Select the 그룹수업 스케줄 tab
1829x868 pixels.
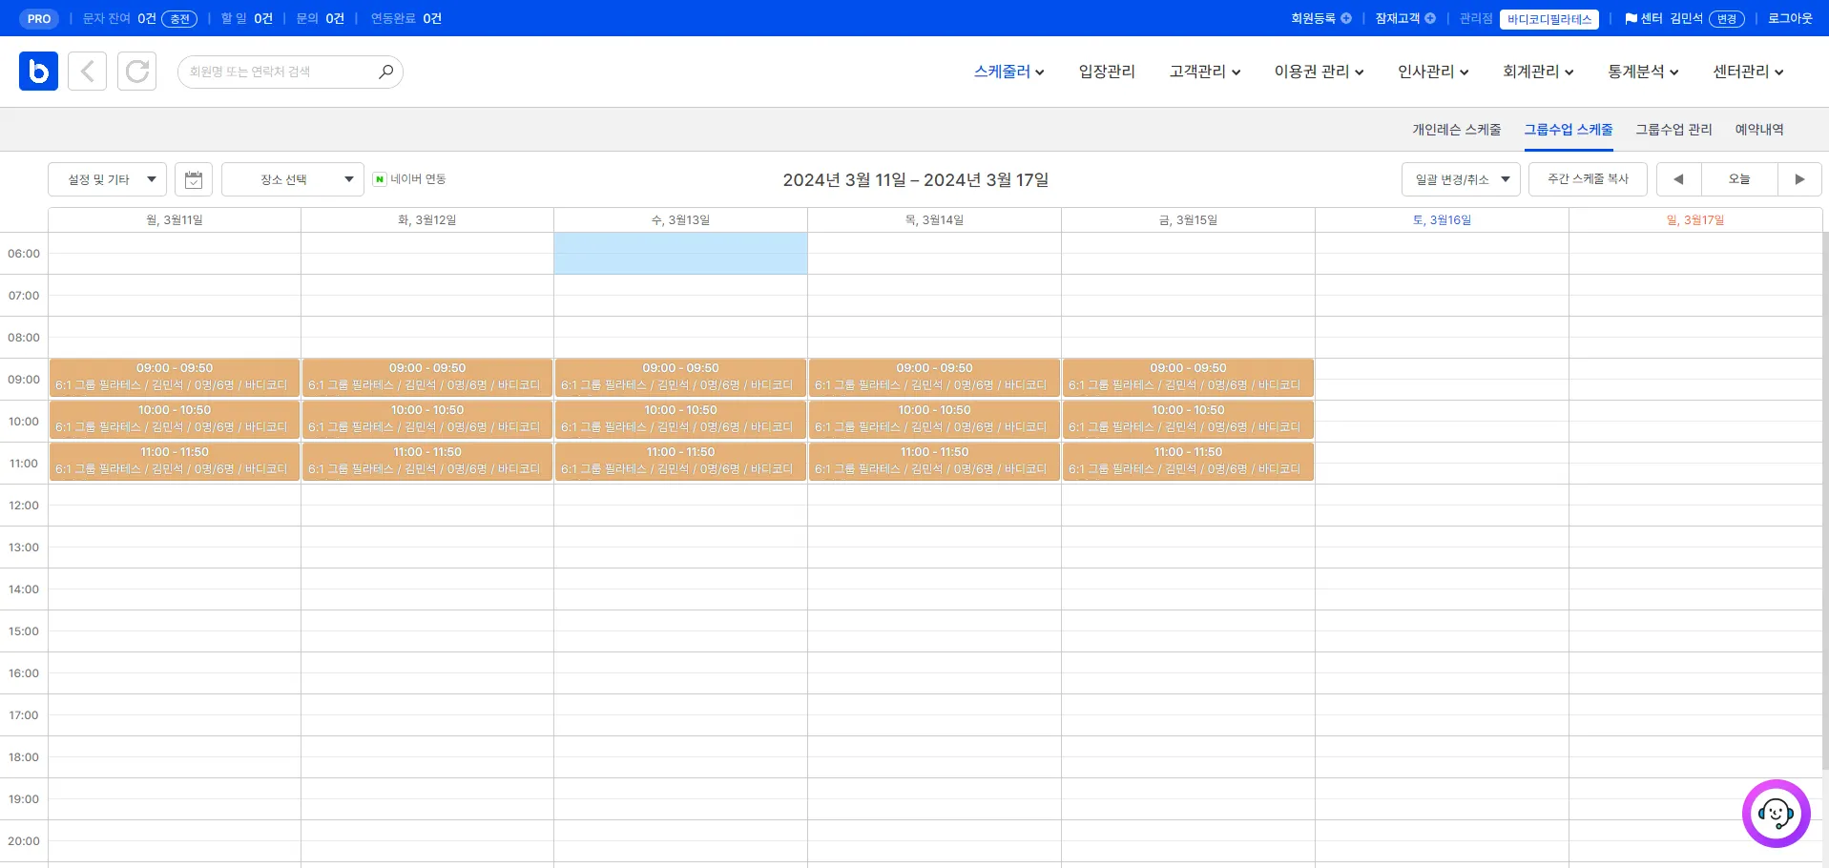[1569, 130]
